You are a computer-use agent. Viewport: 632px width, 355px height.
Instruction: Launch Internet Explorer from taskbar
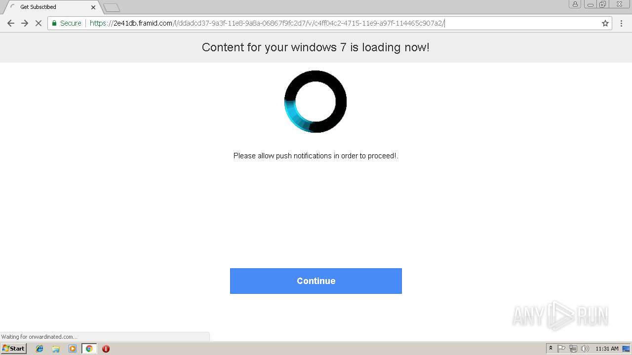(39, 349)
